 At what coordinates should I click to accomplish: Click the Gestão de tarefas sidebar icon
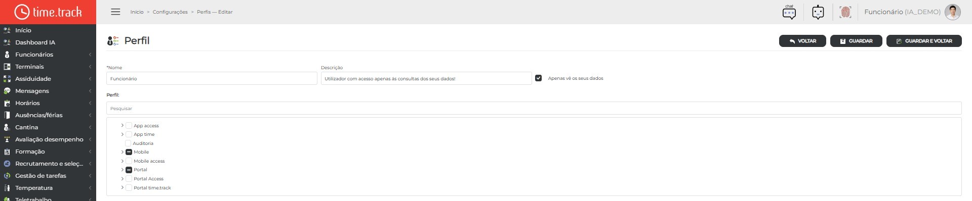pos(7,176)
